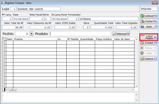This screenshot has width=159, height=104.
Task: Click the Loja number field
Action: [13, 9]
